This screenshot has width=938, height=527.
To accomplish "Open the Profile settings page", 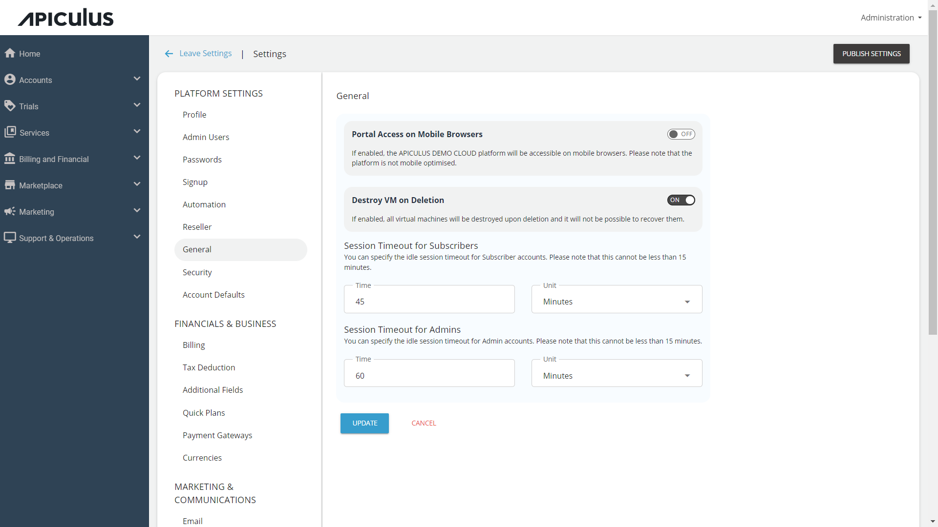I will pos(194,115).
